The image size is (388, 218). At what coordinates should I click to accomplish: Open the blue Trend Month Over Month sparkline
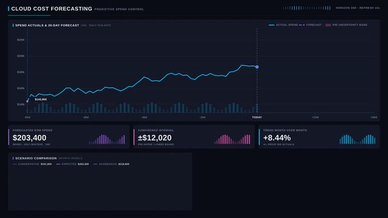click(x=358, y=139)
